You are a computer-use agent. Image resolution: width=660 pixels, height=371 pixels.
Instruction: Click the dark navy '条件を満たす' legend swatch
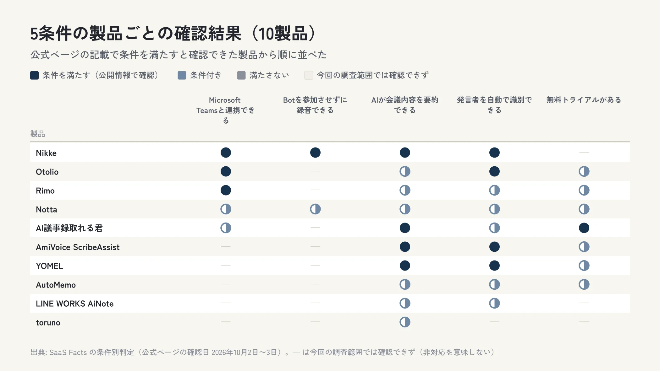click(x=34, y=75)
